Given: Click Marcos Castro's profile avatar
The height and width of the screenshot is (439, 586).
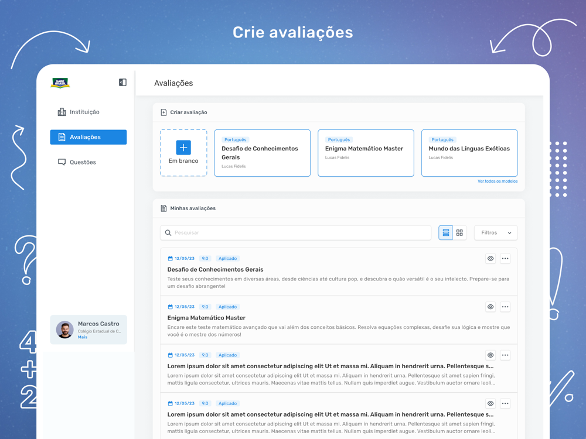Looking at the screenshot, I should point(64,330).
